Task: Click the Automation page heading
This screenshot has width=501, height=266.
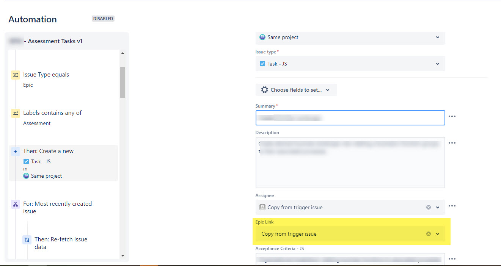Action: coord(33,19)
